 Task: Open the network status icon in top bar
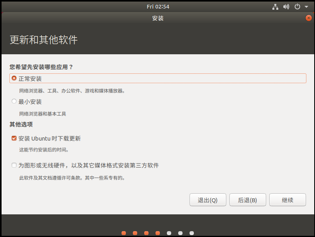click(x=275, y=7)
